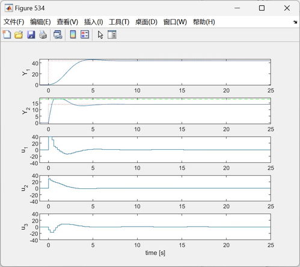Click the New Figure icon
The height and width of the screenshot is (267, 300).
7,34
